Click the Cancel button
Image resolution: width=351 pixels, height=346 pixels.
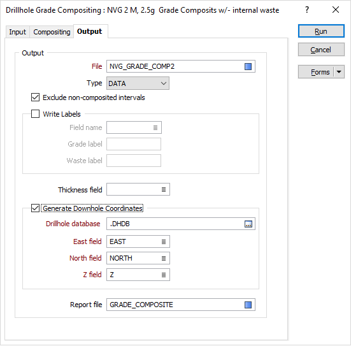pyautogui.click(x=321, y=50)
